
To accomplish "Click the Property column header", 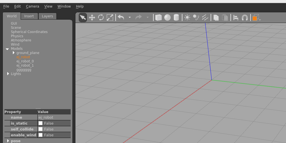I will pos(21,112).
